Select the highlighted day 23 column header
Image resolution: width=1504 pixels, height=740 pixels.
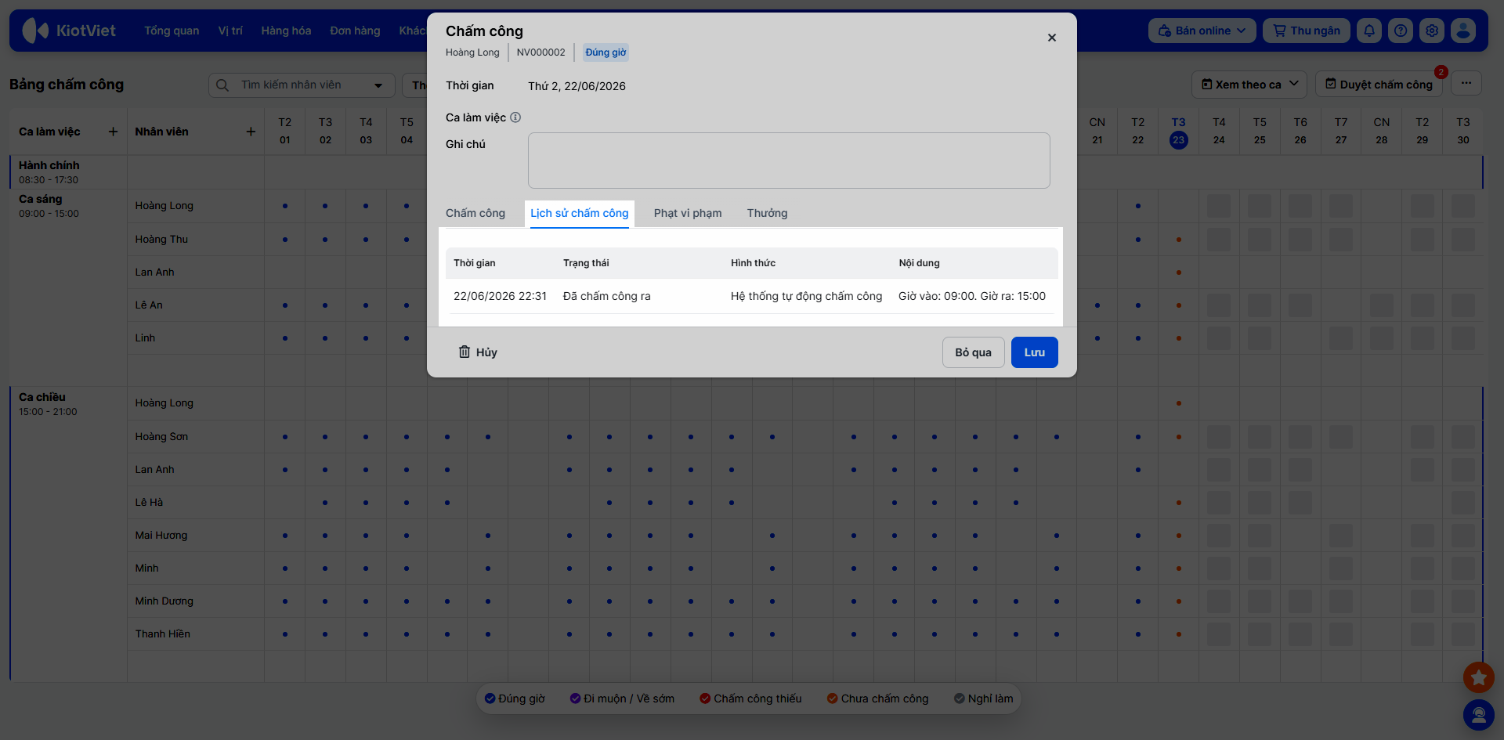(x=1178, y=132)
